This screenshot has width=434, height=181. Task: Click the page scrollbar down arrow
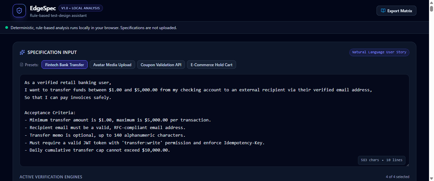pyautogui.click(x=431, y=178)
